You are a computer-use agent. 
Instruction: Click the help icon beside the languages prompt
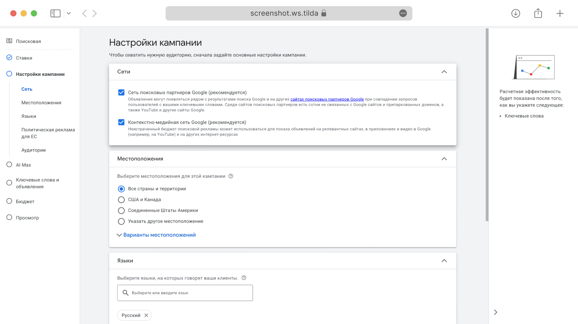click(x=244, y=278)
